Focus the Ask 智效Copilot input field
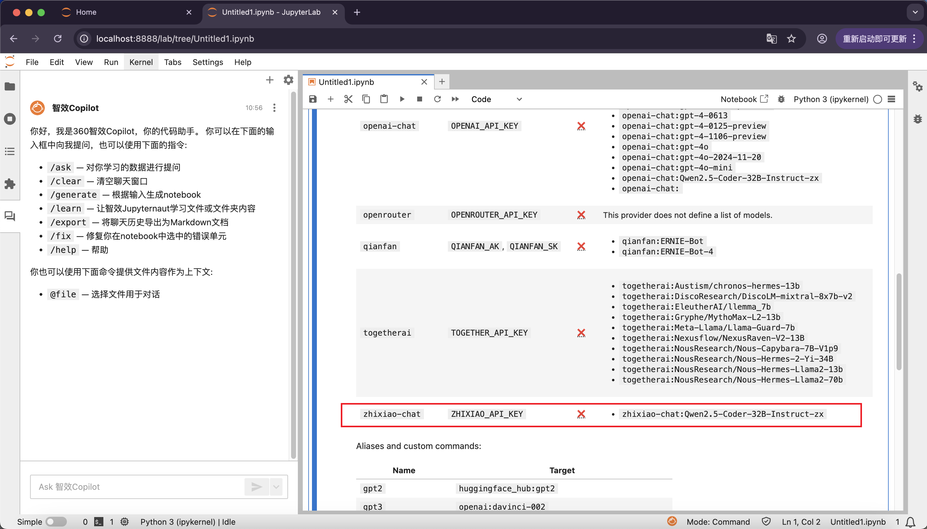The height and width of the screenshot is (529, 927). pos(138,487)
